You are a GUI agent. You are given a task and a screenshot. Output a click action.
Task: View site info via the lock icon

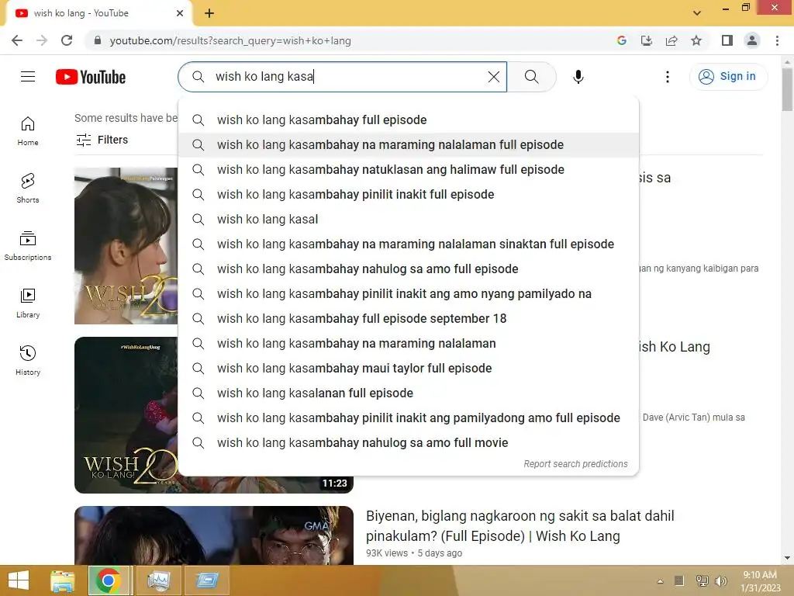(98, 40)
